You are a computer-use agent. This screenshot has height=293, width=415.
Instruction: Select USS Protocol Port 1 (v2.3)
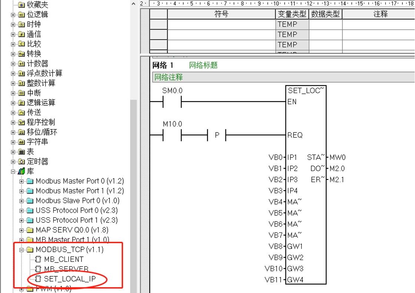(77, 220)
